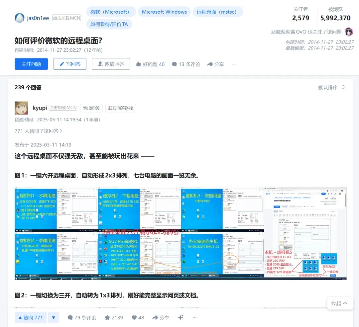
Task: Open the question's 13 条评论 comments
Action: point(186,64)
